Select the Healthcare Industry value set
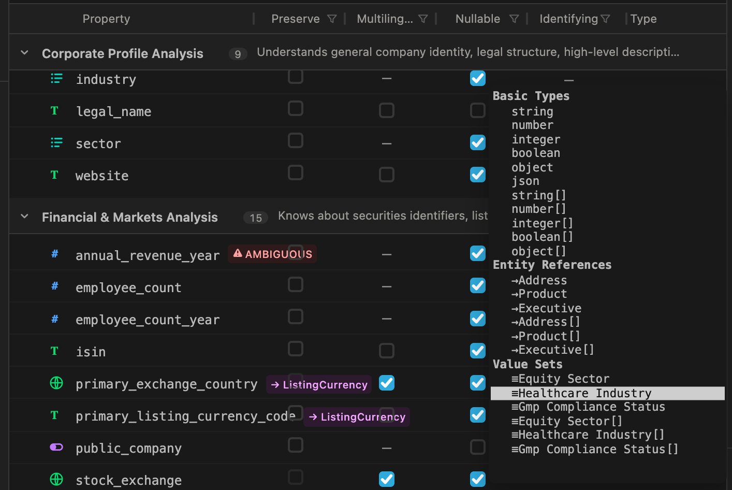 [x=607, y=394]
